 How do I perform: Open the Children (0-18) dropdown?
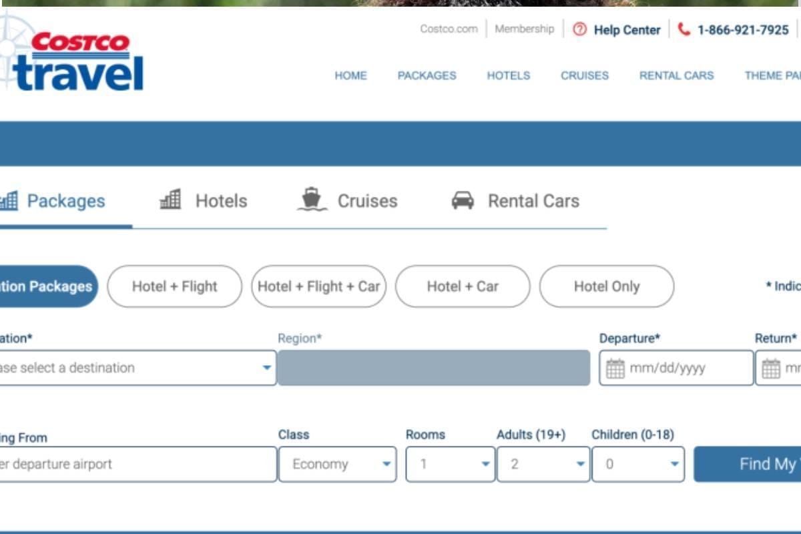638,464
